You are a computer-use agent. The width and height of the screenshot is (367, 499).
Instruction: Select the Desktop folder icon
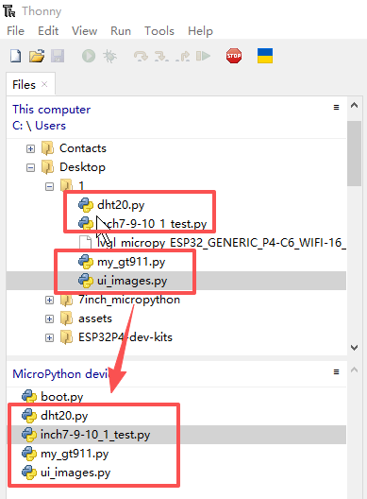tap(48, 167)
